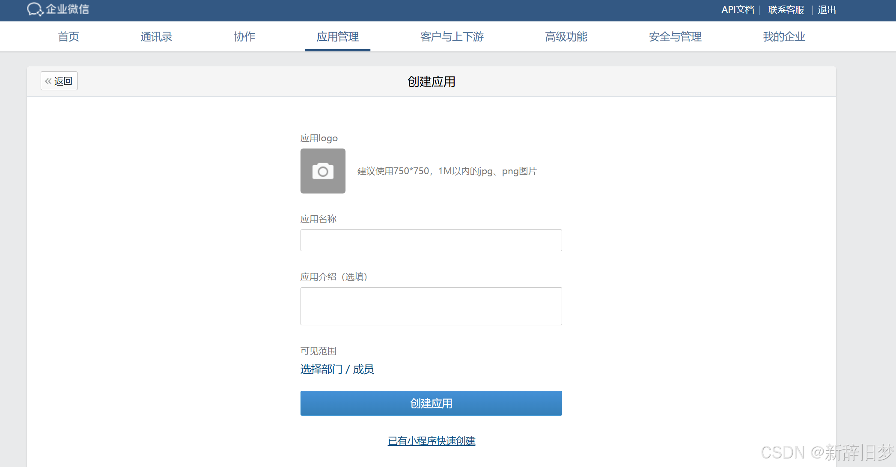Click the 创建应用 page title
Image resolution: width=896 pixels, height=467 pixels.
[431, 81]
